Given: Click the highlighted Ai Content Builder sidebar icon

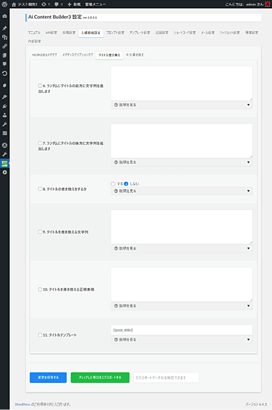Looking at the screenshot, I should [x=5, y=163].
